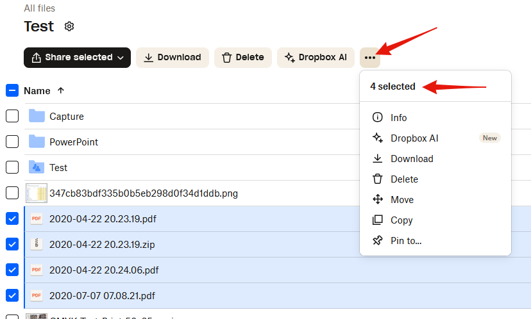Choose Pin to... in the context menu
Screen dimensions: 531x319
435,240
